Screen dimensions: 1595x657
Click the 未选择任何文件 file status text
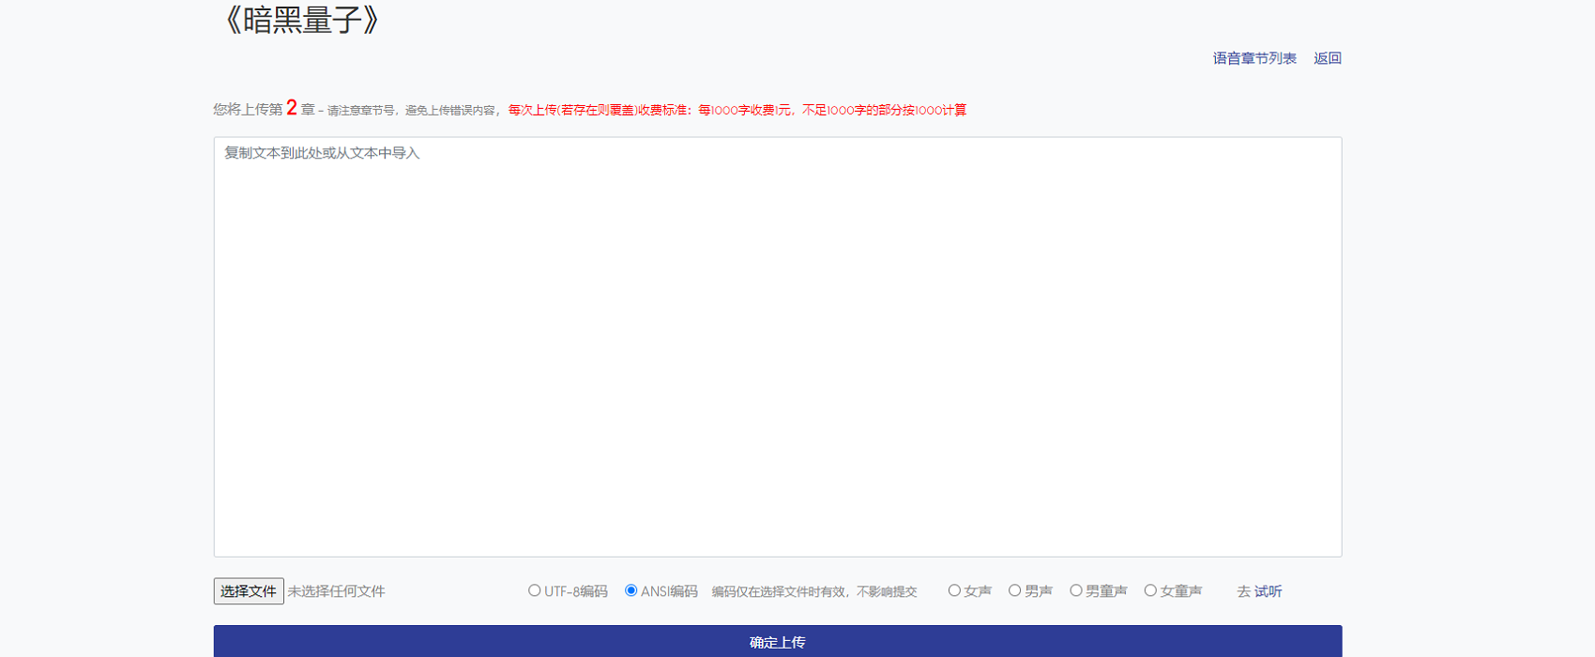tap(336, 591)
